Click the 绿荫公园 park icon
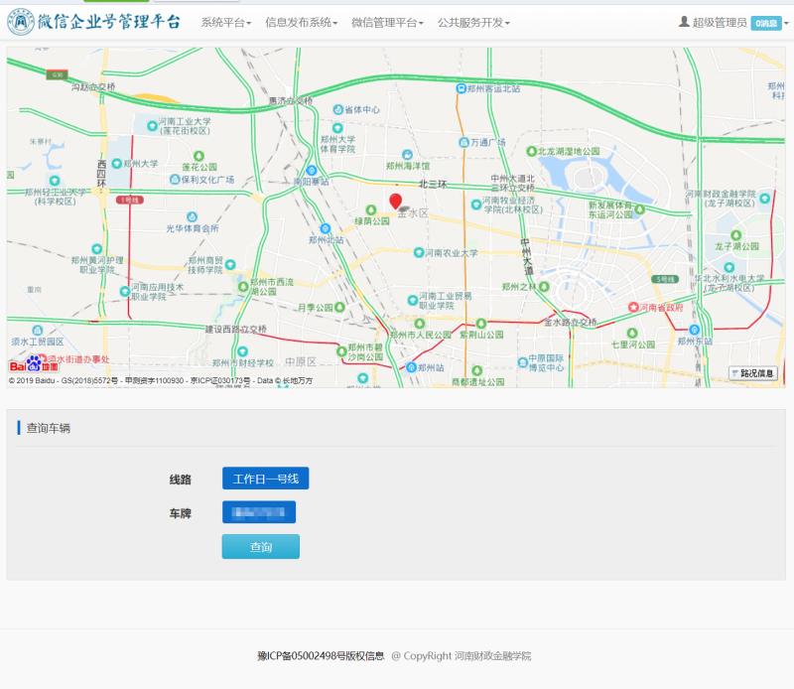794x689 pixels. (371, 209)
